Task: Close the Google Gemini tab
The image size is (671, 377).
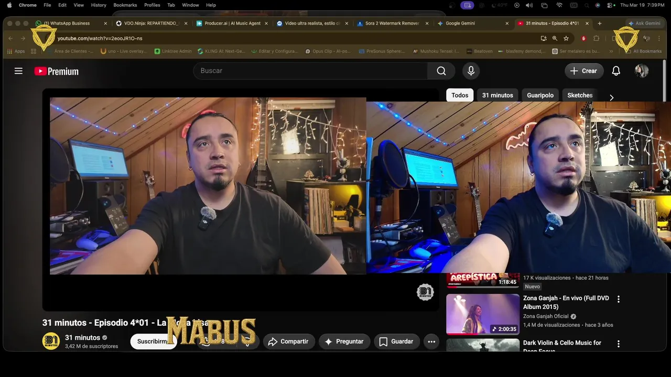Action: 507,24
